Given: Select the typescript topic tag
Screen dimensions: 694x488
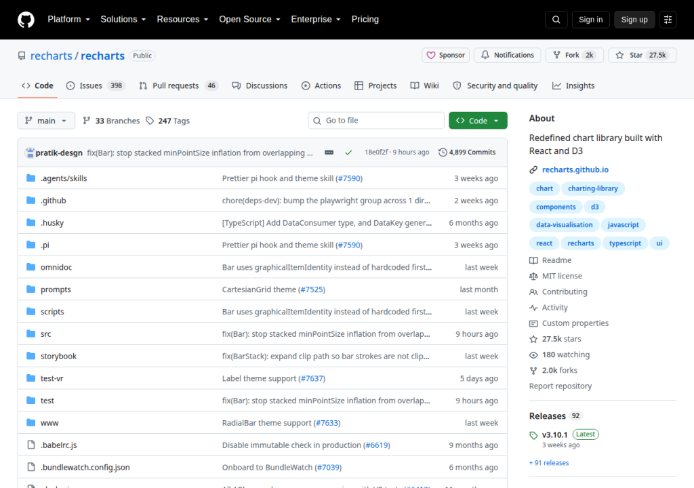Looking at the screenshot, I should 625,243.
